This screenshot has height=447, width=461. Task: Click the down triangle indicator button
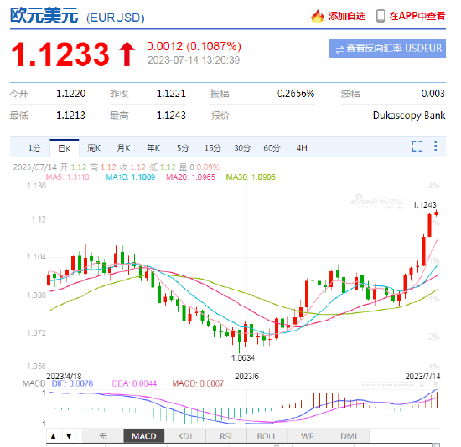[69, 436]
